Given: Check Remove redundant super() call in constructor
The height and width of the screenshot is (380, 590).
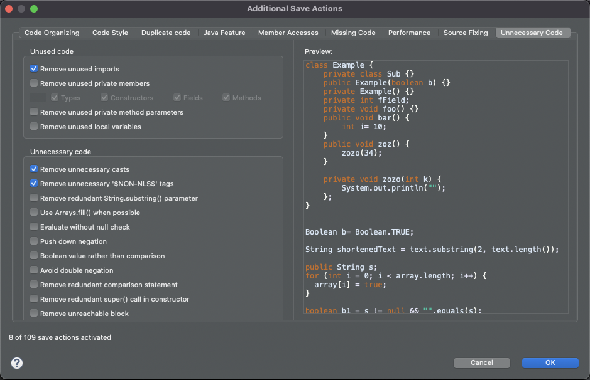Looking at the screenshot, I should pos(34,299).
